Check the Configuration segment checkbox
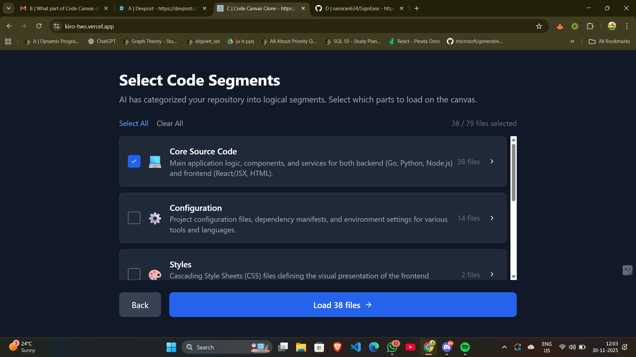The height and width of the screenshot is (357, 636). pyautogui.click(x=134, y=218)
